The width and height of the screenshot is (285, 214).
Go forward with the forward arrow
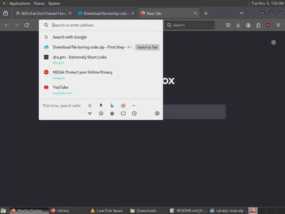pyautogui.click(x=17, y=25)
